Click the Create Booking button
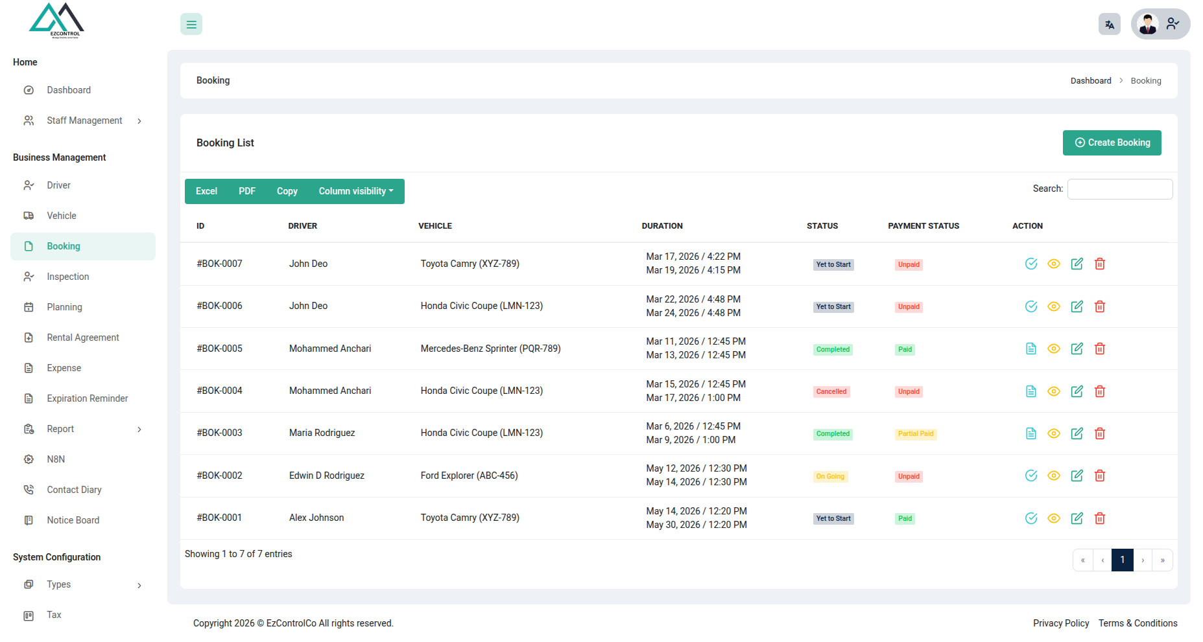The width and height of the screenshot is (1203, 642). 1112,143
